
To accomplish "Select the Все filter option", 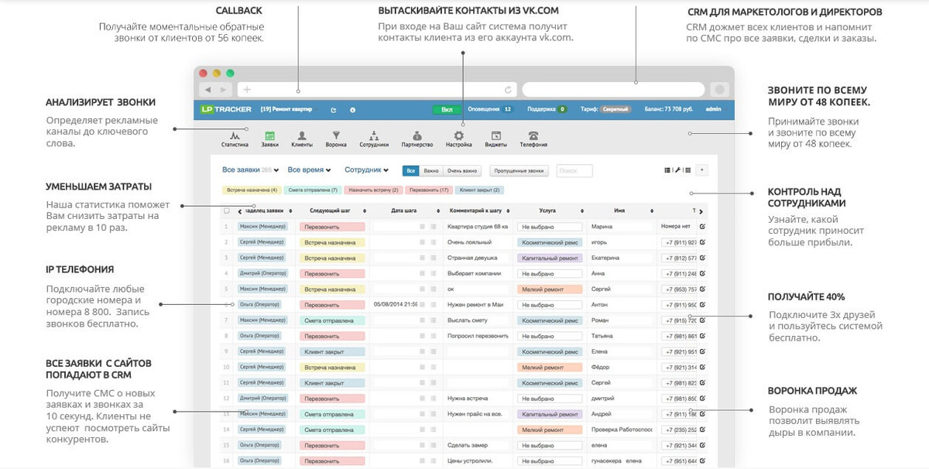I will 411,170.
